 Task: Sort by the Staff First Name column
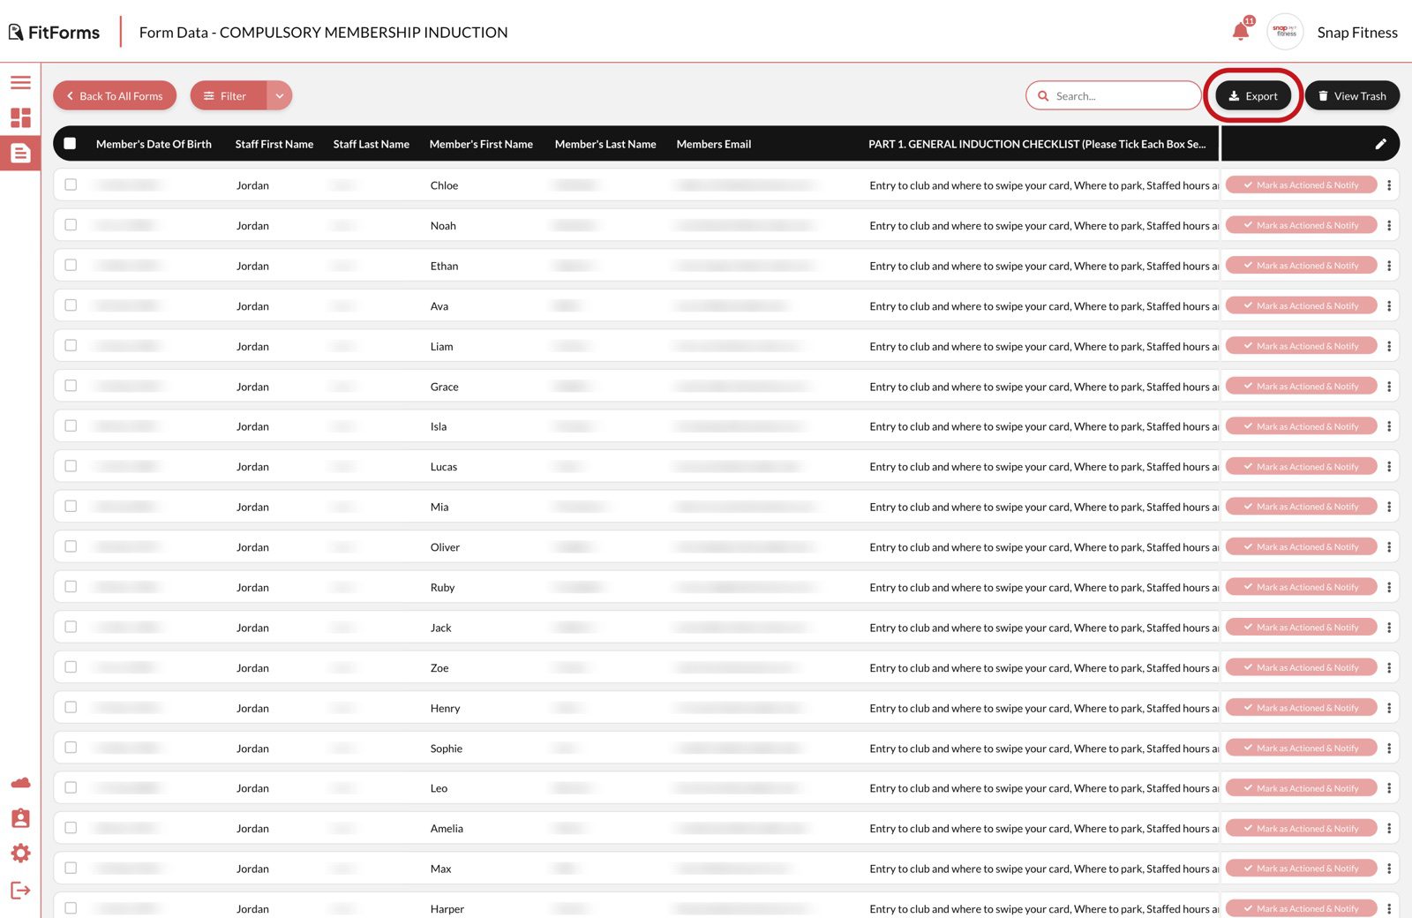click(x=274, y=144)
